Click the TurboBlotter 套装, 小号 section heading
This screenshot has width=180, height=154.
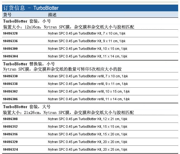(x=27, y=21)
